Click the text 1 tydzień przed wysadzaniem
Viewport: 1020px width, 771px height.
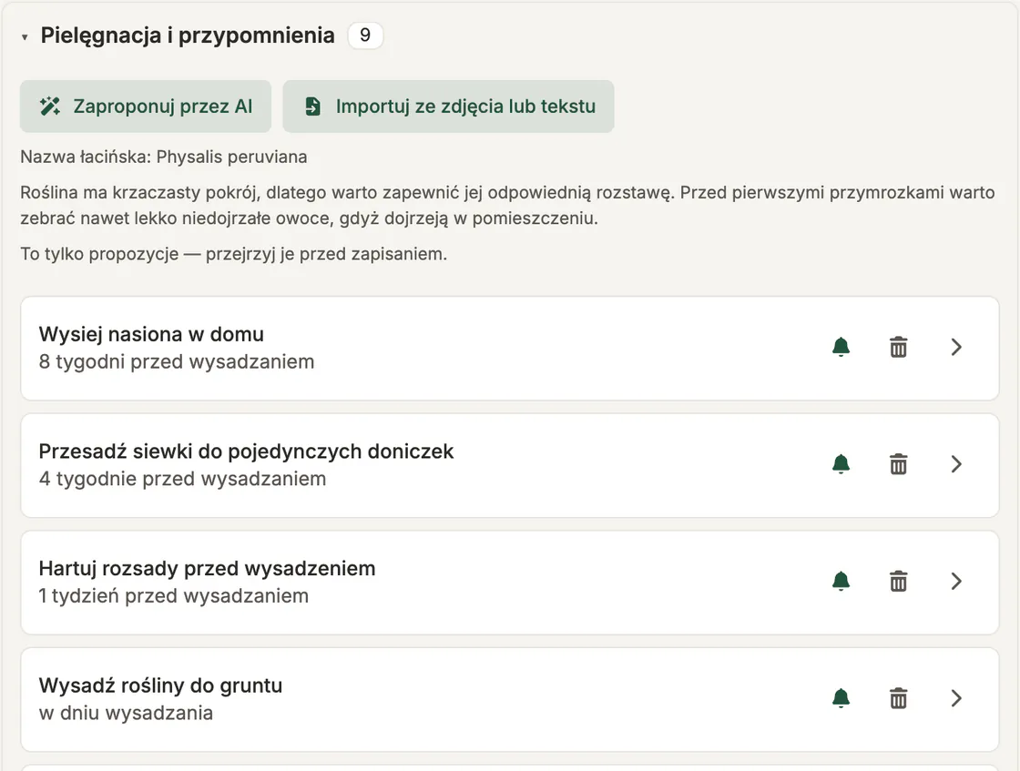coord(174,595)
